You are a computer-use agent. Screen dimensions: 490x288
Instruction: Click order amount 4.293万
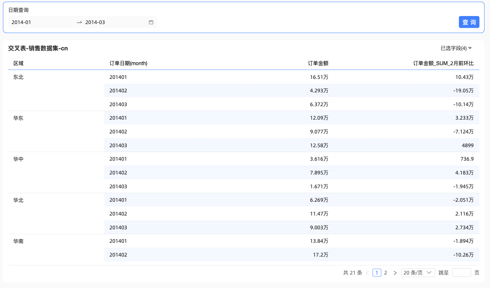click(319, 90)
